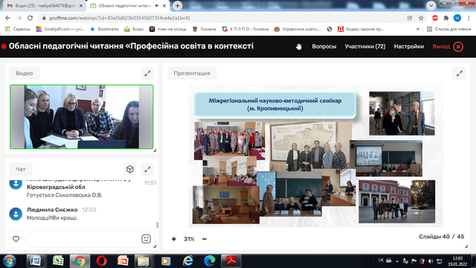
Task: Open the Extensions puzzle icon
Action: pos(446,18)
